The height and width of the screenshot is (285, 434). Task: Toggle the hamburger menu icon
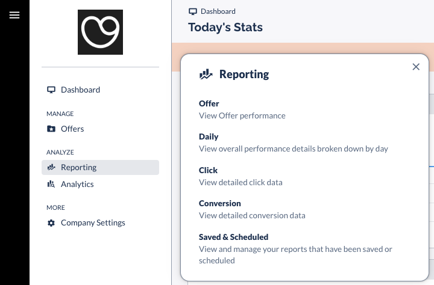[x=14, y=15]
